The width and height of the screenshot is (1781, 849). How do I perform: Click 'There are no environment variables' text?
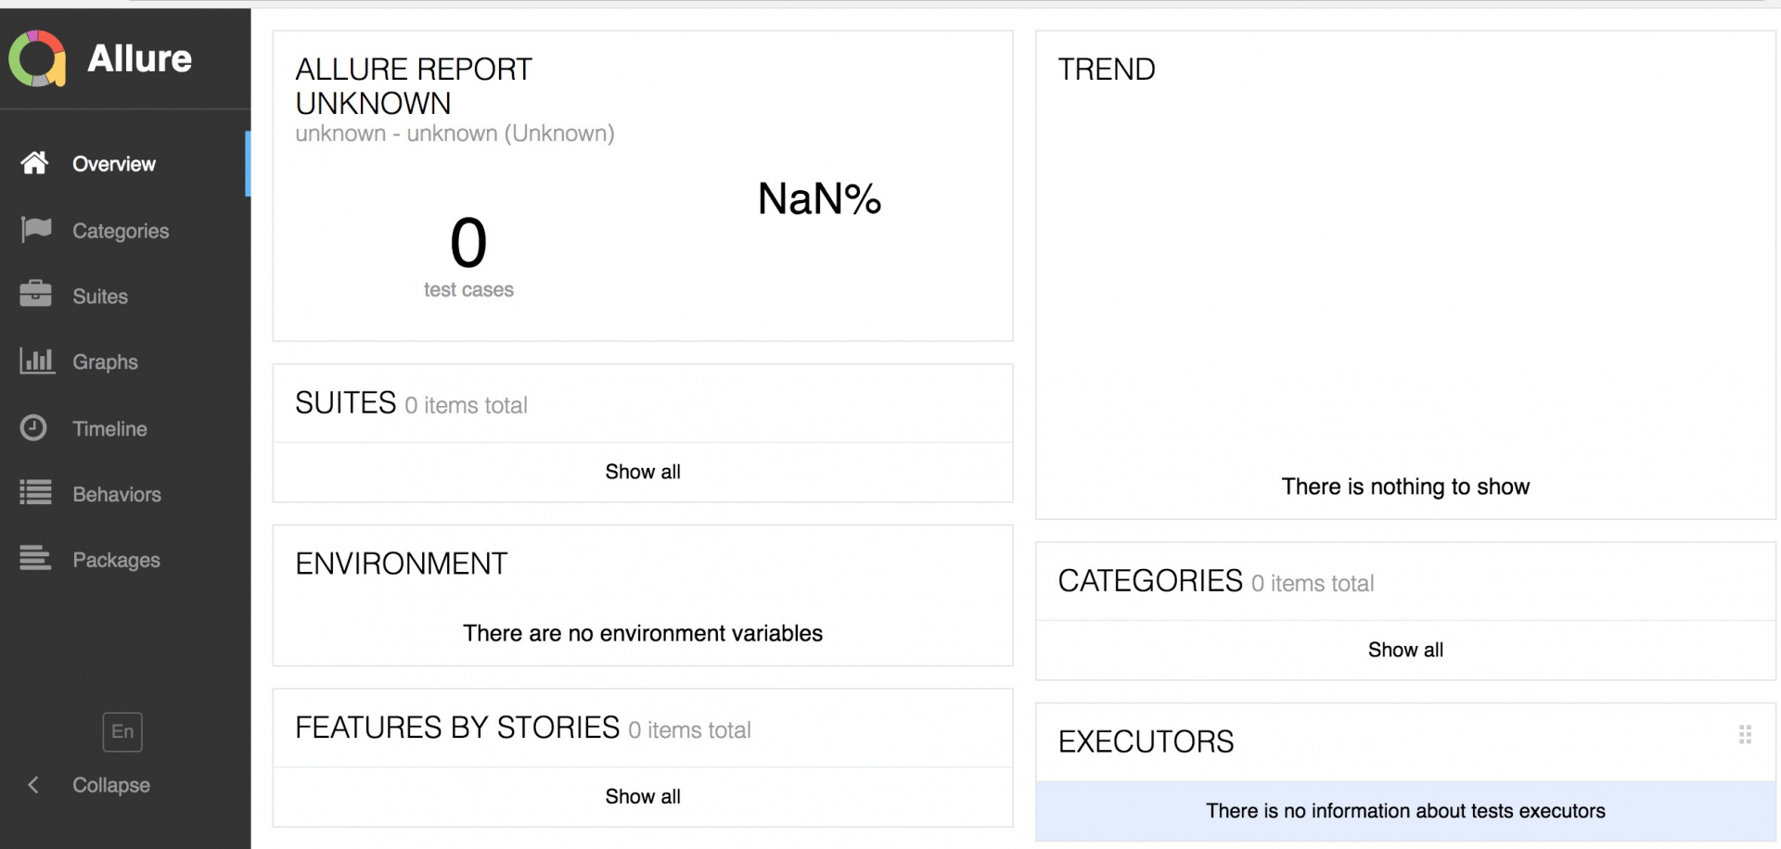click(643, 633)
